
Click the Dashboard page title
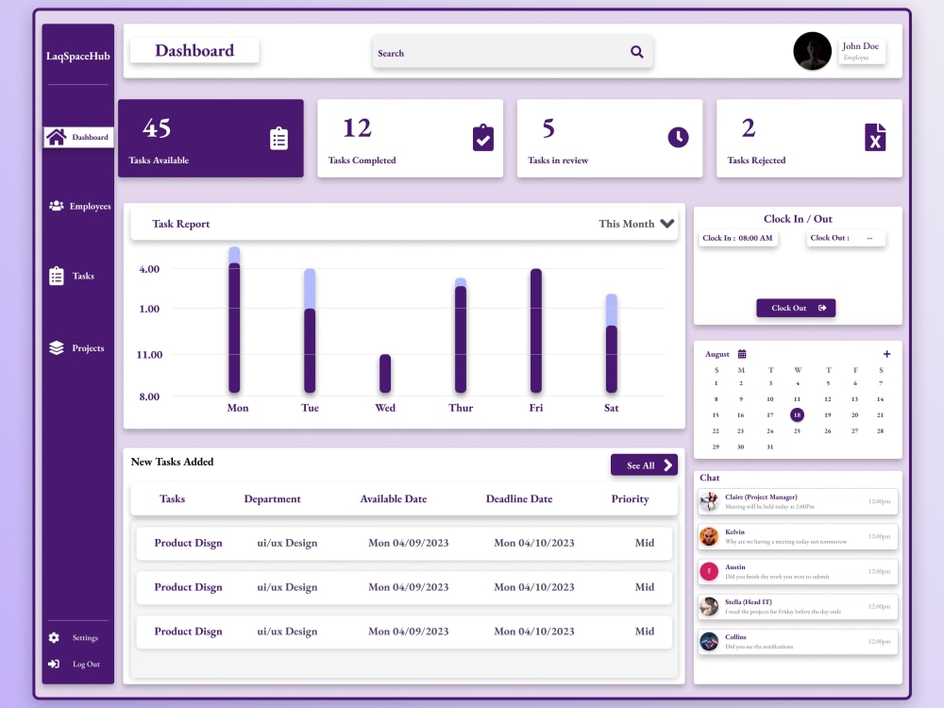pyautogui.click(x=194, y=51)
